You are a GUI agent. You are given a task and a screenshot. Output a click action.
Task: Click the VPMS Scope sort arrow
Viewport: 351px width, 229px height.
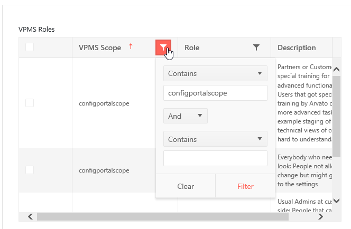[x=131, y=47]
